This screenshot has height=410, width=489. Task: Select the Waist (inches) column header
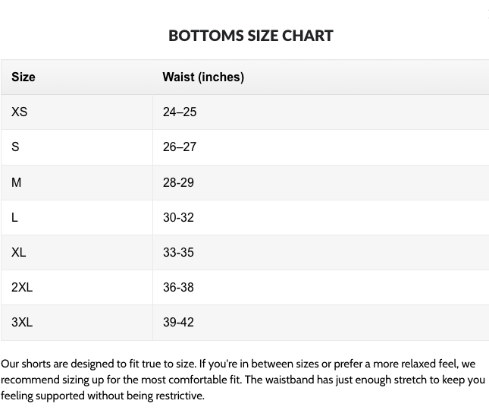click(x=203, y=77)
